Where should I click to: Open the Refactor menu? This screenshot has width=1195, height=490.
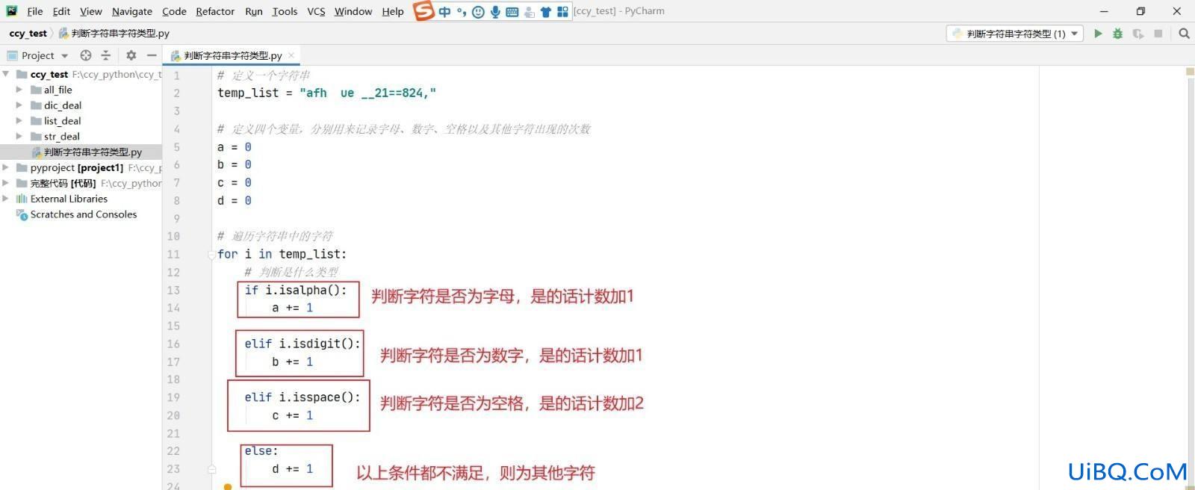tap(215, 11)
